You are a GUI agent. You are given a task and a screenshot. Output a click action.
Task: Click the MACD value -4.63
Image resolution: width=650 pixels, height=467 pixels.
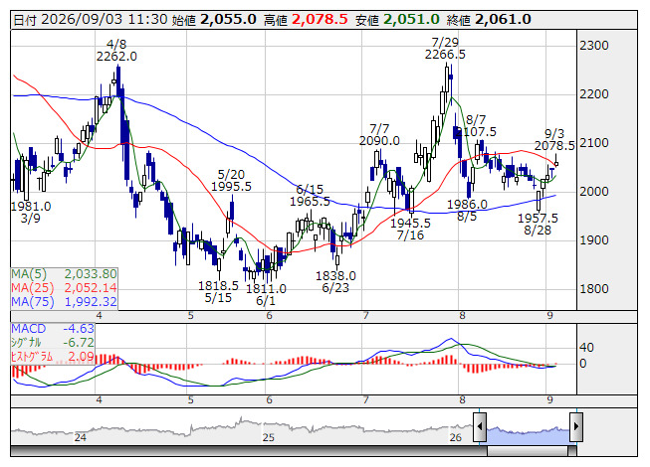[79, 329]
